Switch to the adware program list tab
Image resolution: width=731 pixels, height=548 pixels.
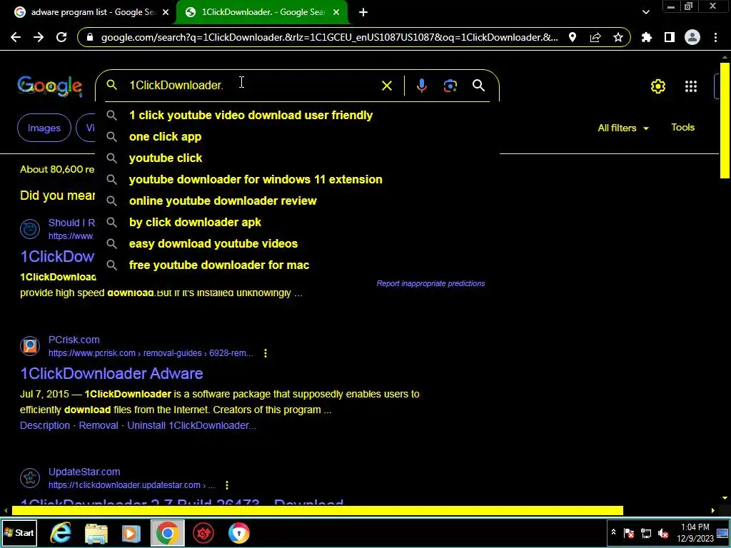[92, 13]
